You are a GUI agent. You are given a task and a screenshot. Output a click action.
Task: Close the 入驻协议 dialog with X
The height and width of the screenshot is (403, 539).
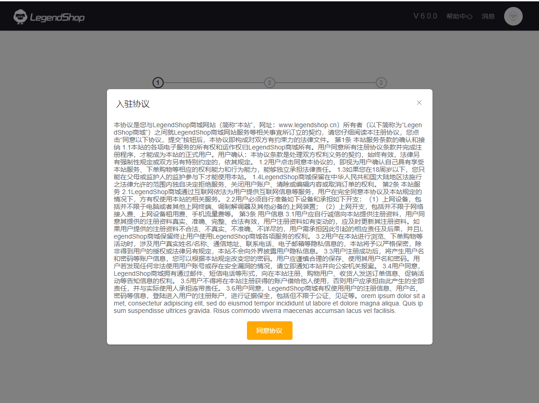pos(419,103)
